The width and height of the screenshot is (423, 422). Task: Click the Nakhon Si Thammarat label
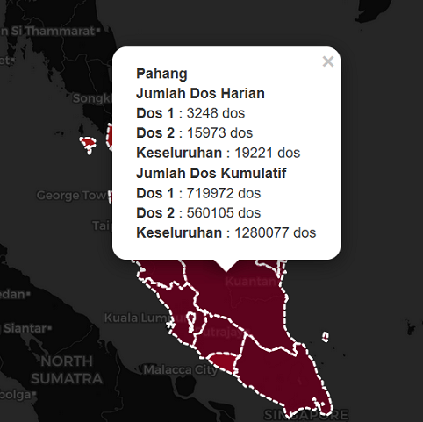pos(48,31)
